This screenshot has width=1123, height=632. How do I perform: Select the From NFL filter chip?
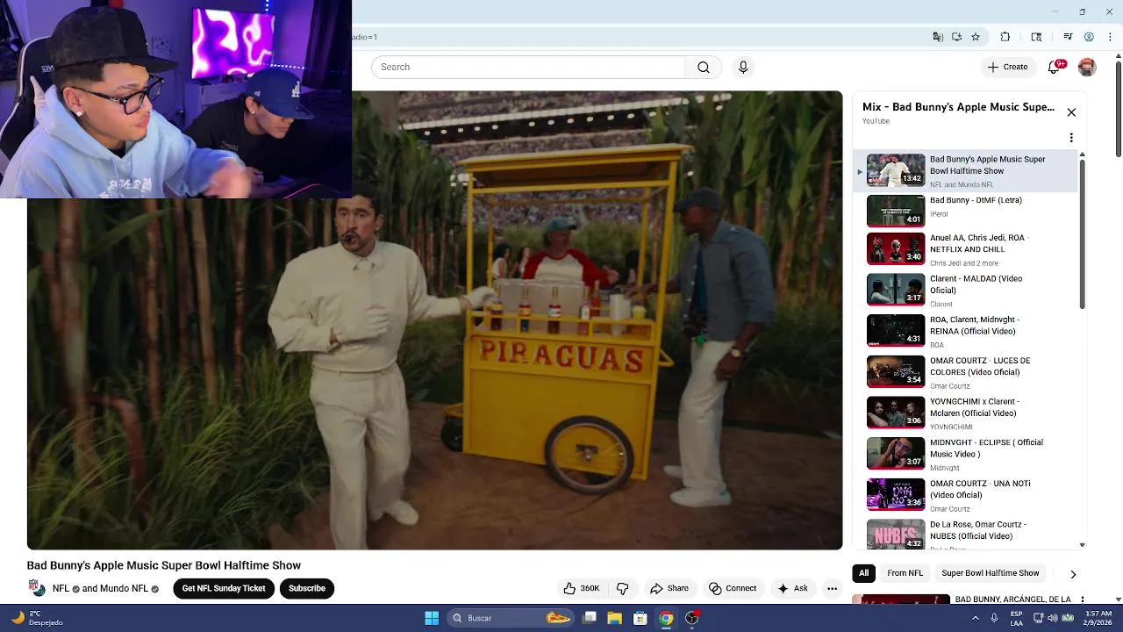point(905,573)
